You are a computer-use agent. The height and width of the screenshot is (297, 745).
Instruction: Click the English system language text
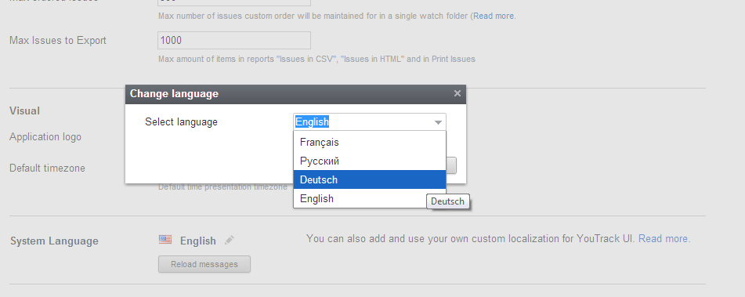pyautogui.click(x=197, y=241)
